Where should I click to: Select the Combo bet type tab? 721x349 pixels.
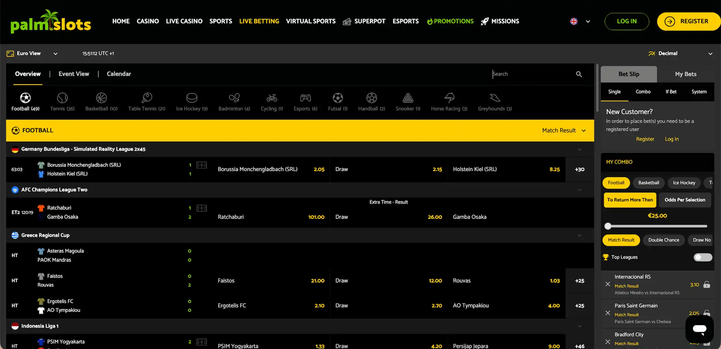[643, 92]
